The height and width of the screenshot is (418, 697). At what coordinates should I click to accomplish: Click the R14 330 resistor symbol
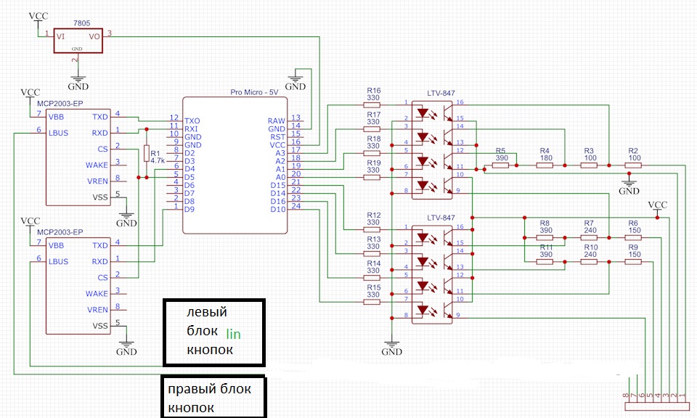tap(372, 278)
